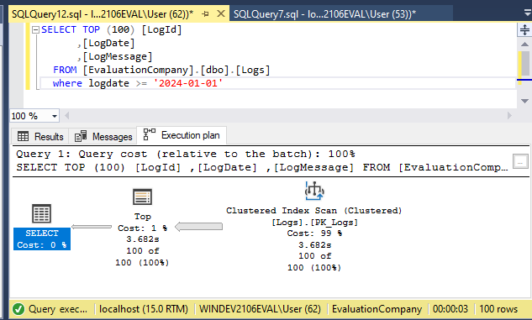The width and height of the screenshot is (532, 320).
Task: Click 'Query exec...' status message
Action: click(58, 309)
